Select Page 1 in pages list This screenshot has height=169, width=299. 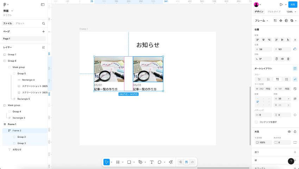click(x=24, y=39)
